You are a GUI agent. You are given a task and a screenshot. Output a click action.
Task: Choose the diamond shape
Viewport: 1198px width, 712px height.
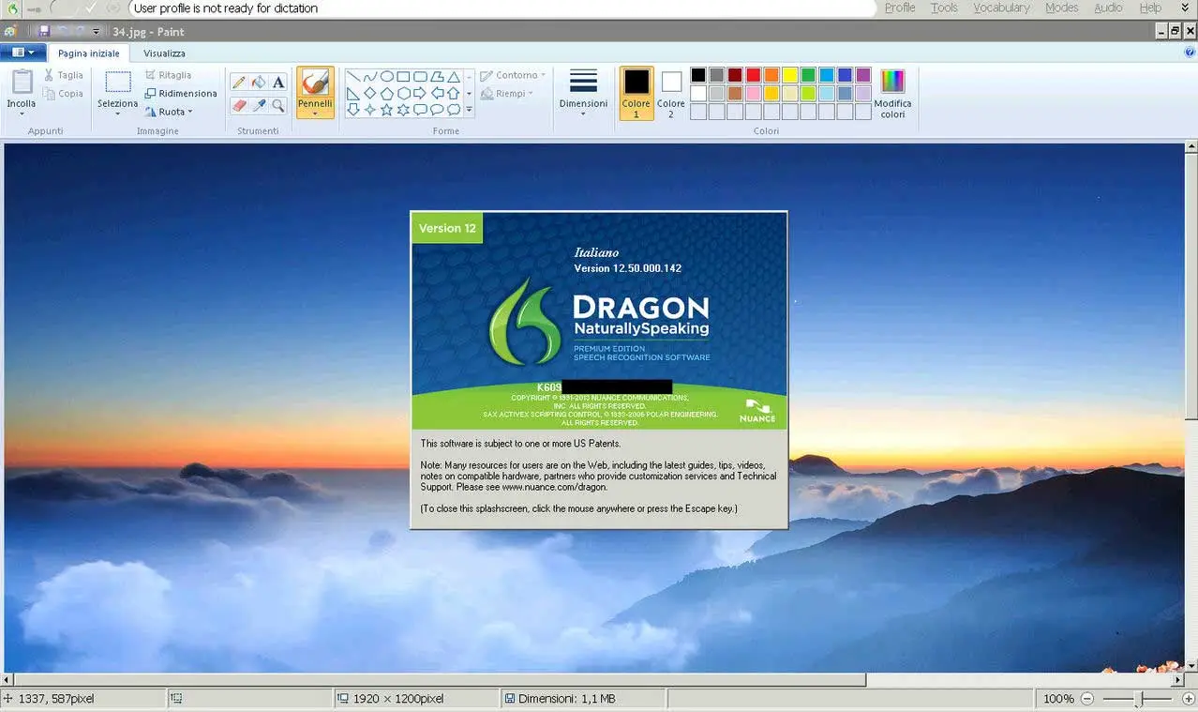[370, 93]
